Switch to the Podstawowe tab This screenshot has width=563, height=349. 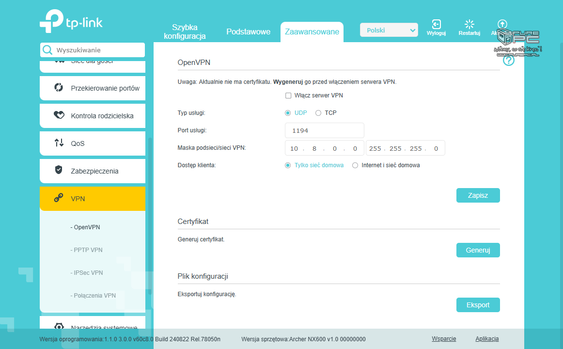248,32
